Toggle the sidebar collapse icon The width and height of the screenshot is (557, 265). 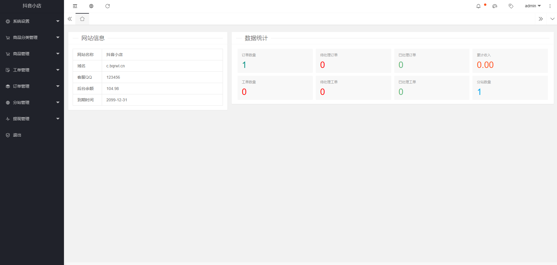coord(75,6)
